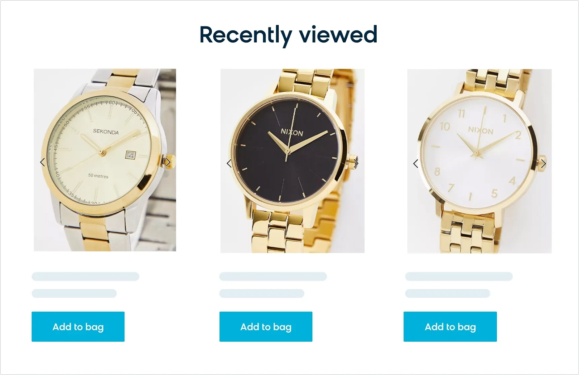The width and height of the screenshot is (579, 375).
Task: Select the shorter price placeholder under Sekonda watch
Action: point(74,293)
